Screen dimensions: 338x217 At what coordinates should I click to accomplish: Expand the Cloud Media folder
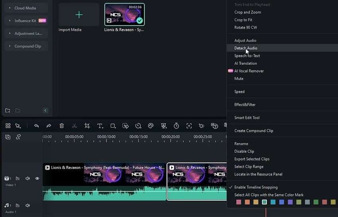[x=10, y=8]
